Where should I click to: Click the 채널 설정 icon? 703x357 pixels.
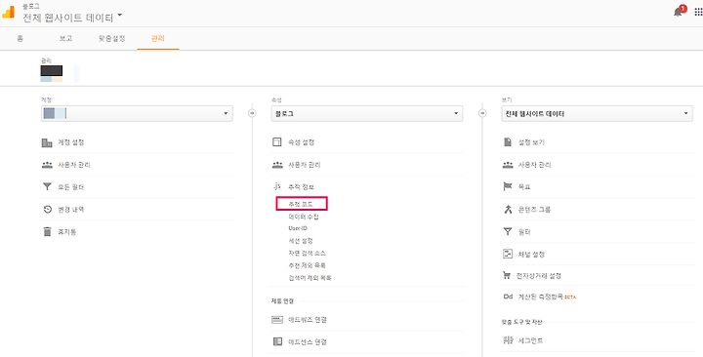pos(508,254)
